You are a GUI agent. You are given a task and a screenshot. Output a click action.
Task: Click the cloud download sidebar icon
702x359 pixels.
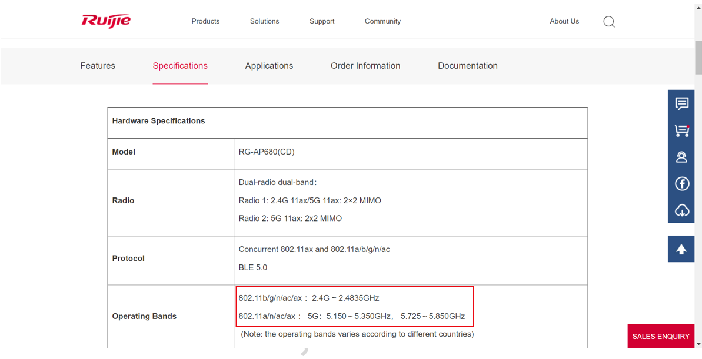(x=681, y=210)
